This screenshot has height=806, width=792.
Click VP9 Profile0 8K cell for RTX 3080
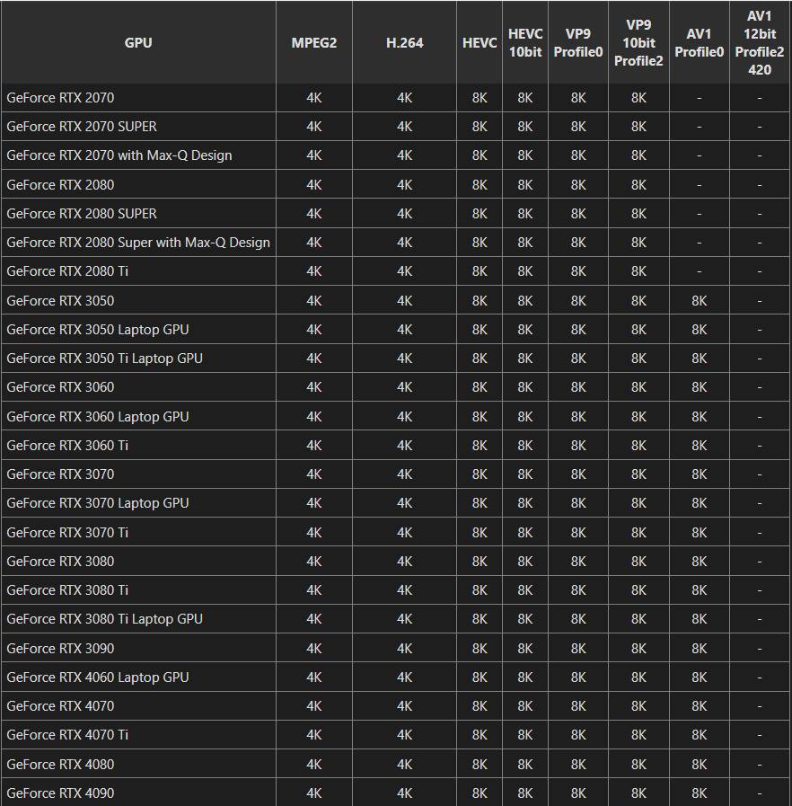577,561
